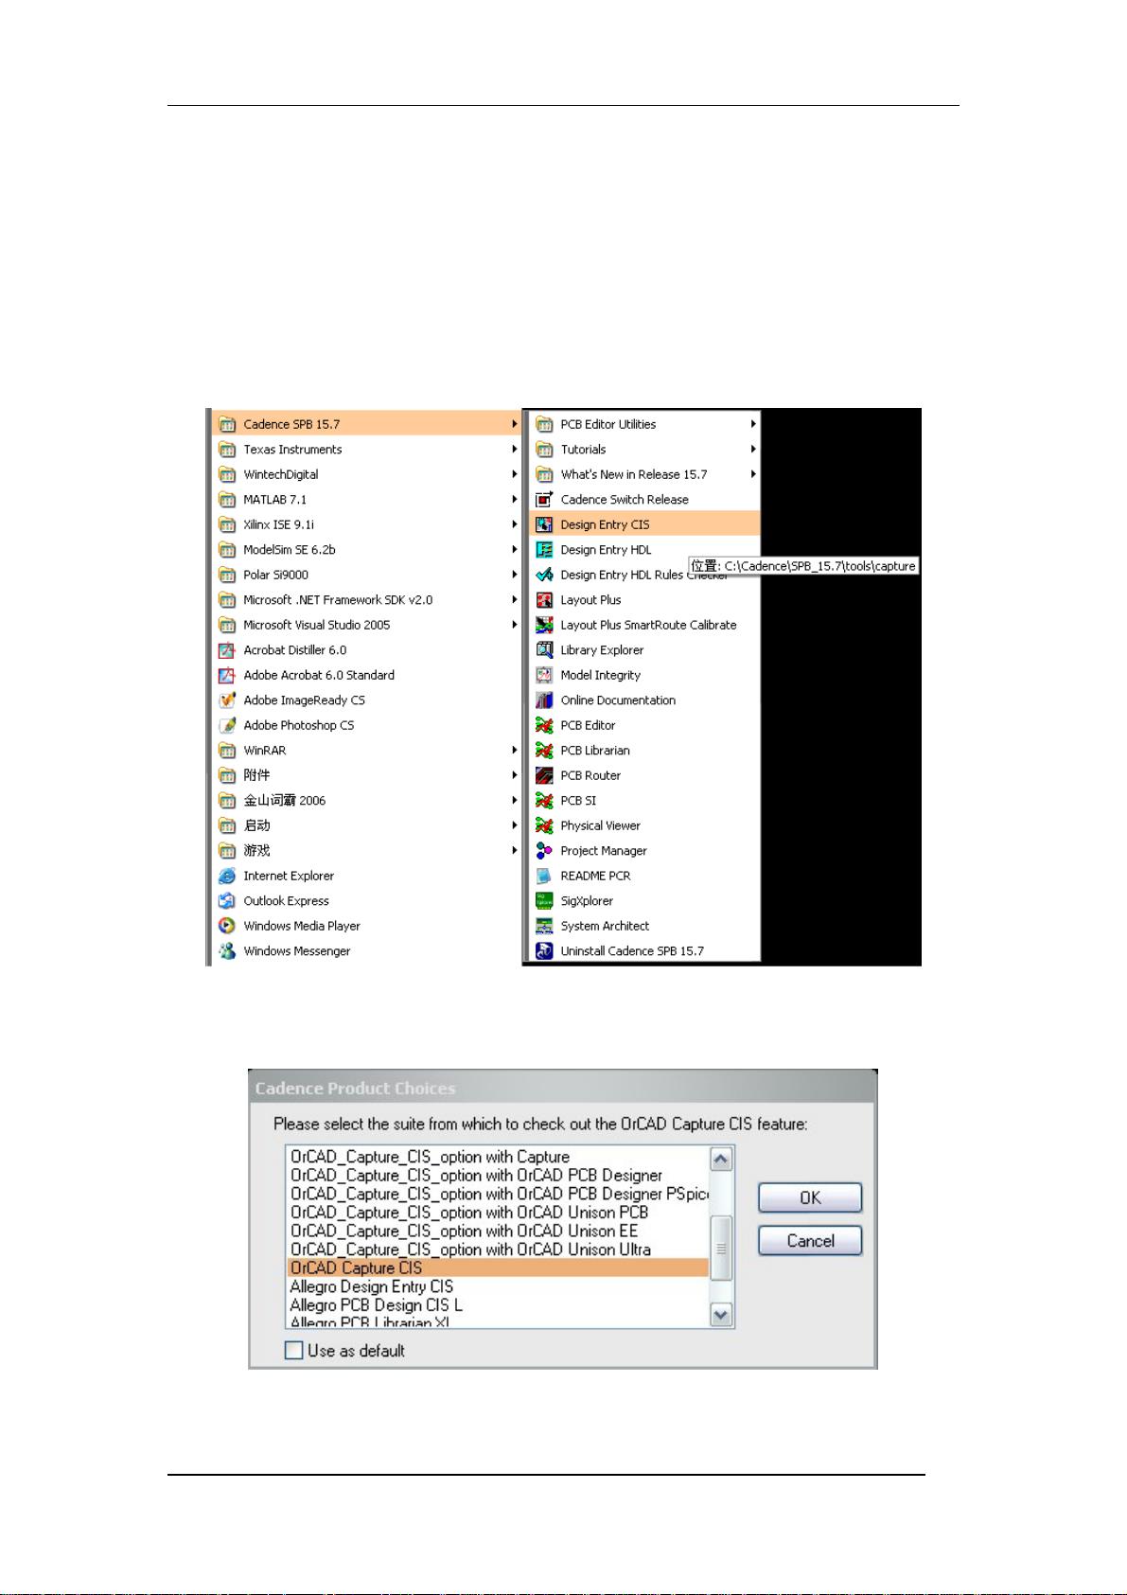Viewport: 1127px width, 1595px height.
Task: Expand the Texas Instruments submenu arrow
Action: (515, 450)
